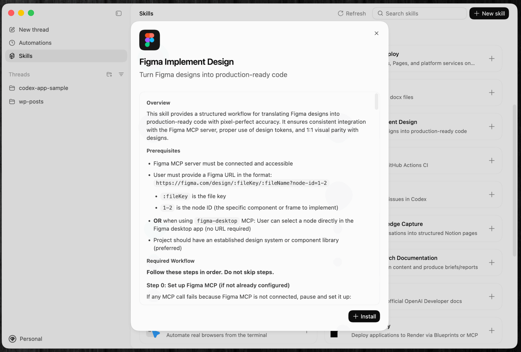Add the Knowledge Capture skill via plus
This screenshot has width=521, height=352.
492,228
